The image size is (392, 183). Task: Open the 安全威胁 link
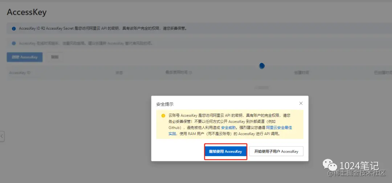pyautogui.click(x=228, y=127)
